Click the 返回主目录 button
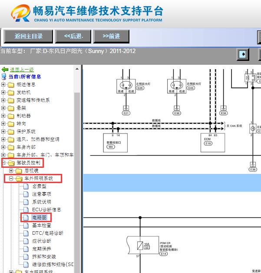The image size is (261, 273). coord(28,37)
